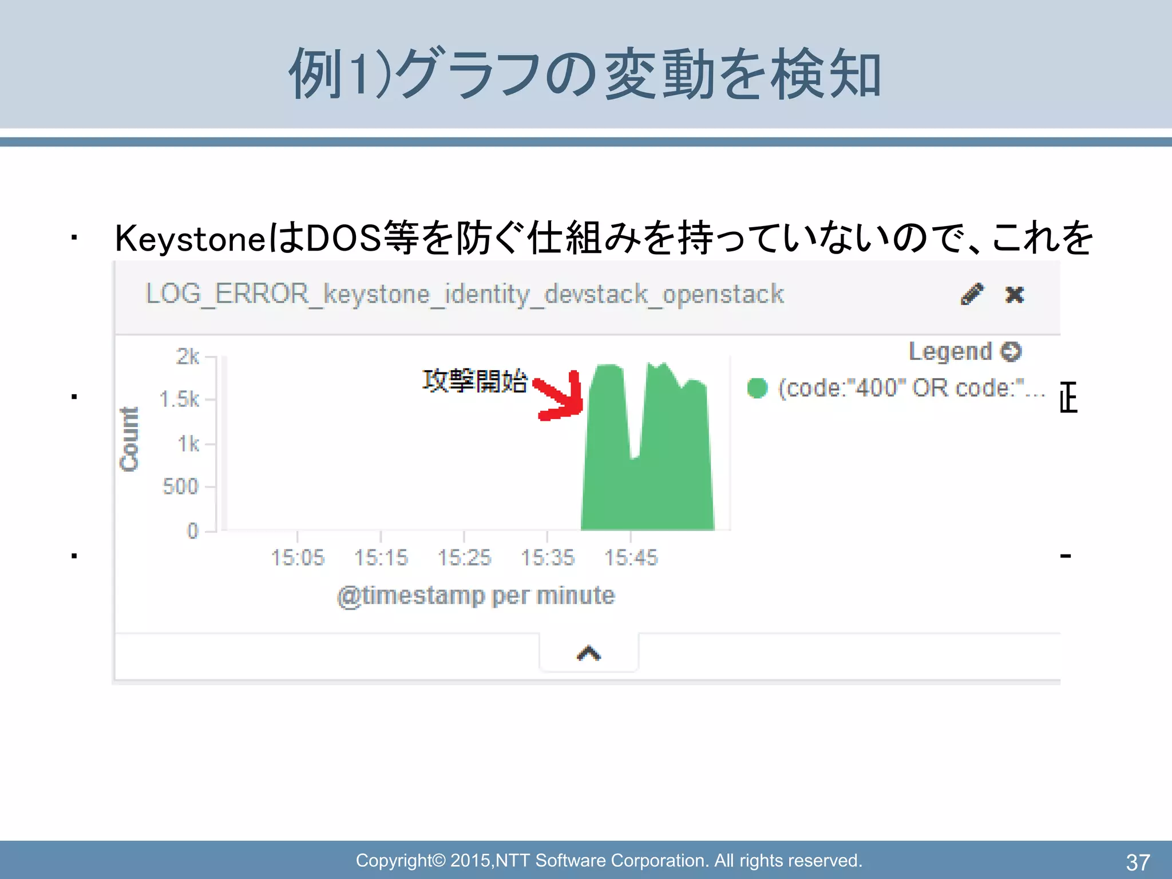Click the pencil edit icon on the panel
Image resolution: width=1172 pixels, height=879 pixels.
(x=972, y=294)
